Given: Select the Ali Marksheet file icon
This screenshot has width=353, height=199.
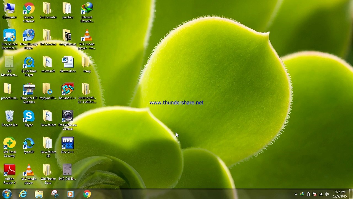Looking at the screenshot, I should pyautogui.click(x=10, y=67).
